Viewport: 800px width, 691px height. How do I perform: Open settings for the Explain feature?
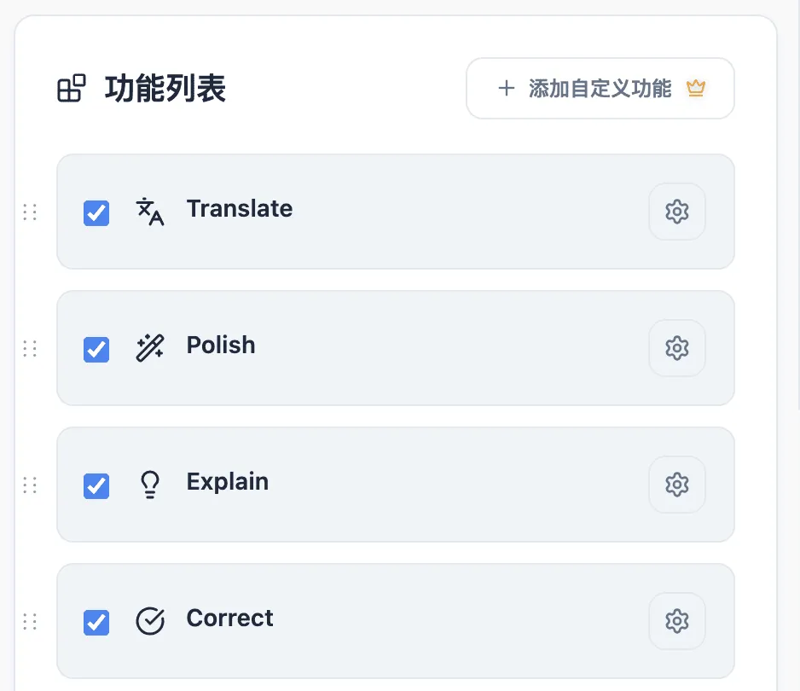tap(676, 484)
